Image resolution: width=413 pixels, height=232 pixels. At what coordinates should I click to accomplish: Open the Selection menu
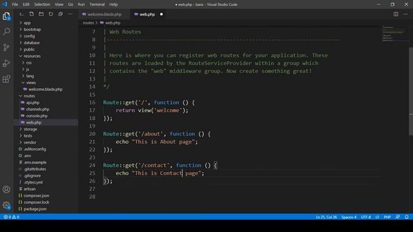(42, 5)
